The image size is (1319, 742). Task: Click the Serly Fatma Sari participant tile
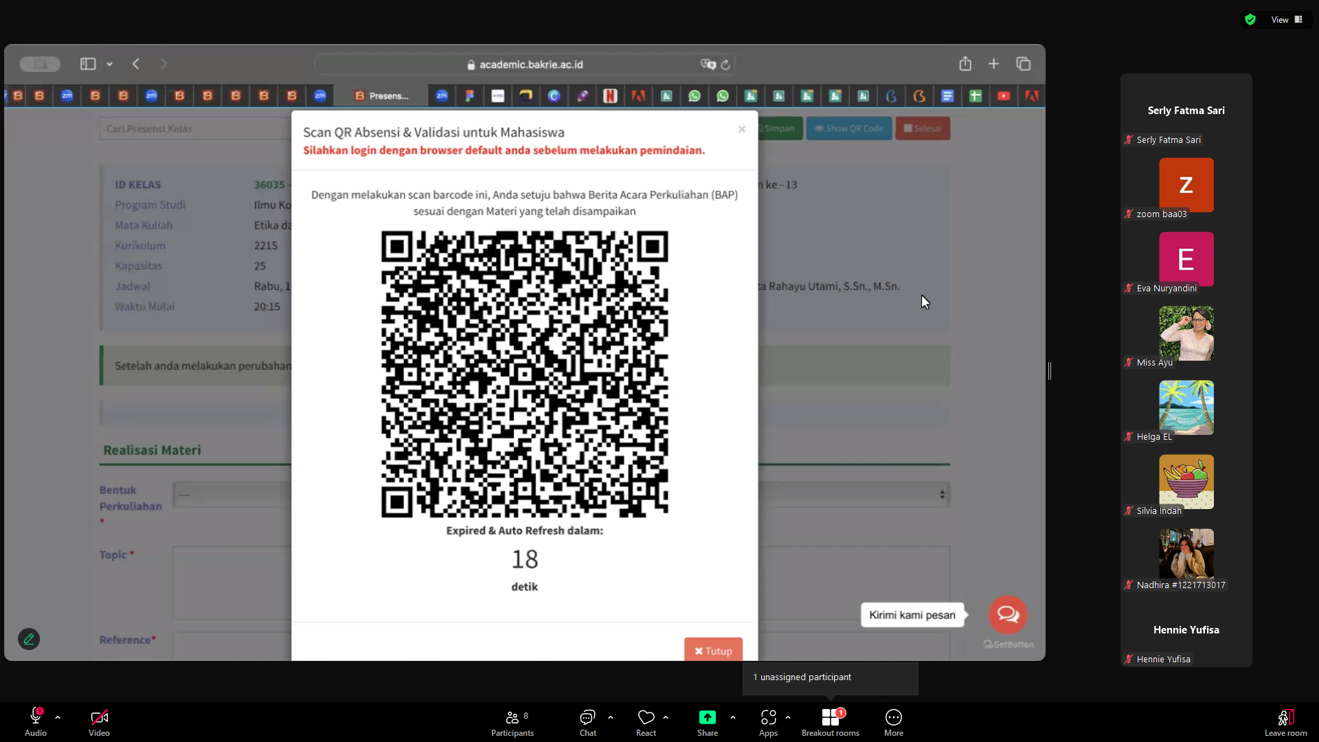click(x=1186, y=111)
